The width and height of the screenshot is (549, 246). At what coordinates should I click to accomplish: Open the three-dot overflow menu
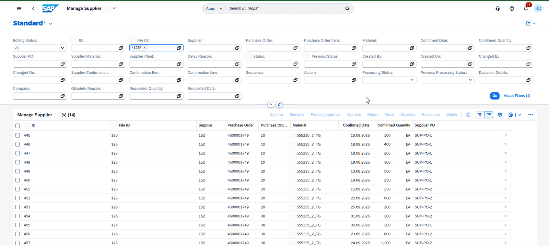tap(530, 115)
